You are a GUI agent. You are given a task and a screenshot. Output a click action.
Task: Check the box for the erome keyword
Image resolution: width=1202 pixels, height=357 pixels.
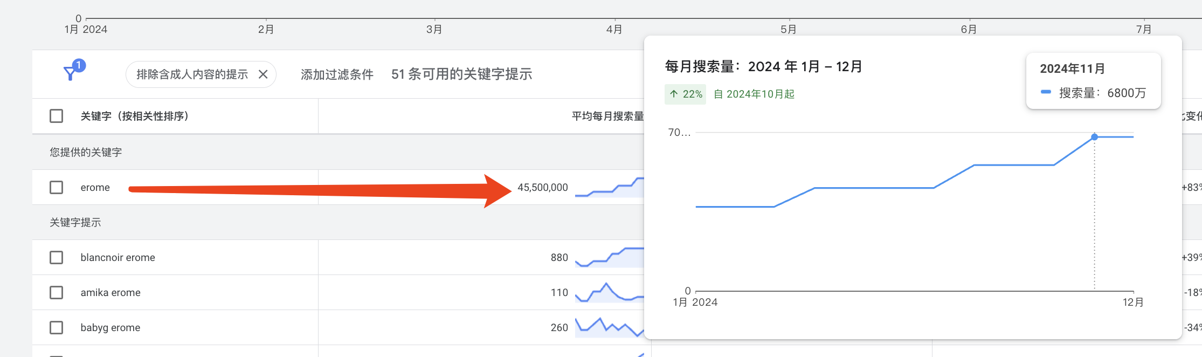click(57, 187)
